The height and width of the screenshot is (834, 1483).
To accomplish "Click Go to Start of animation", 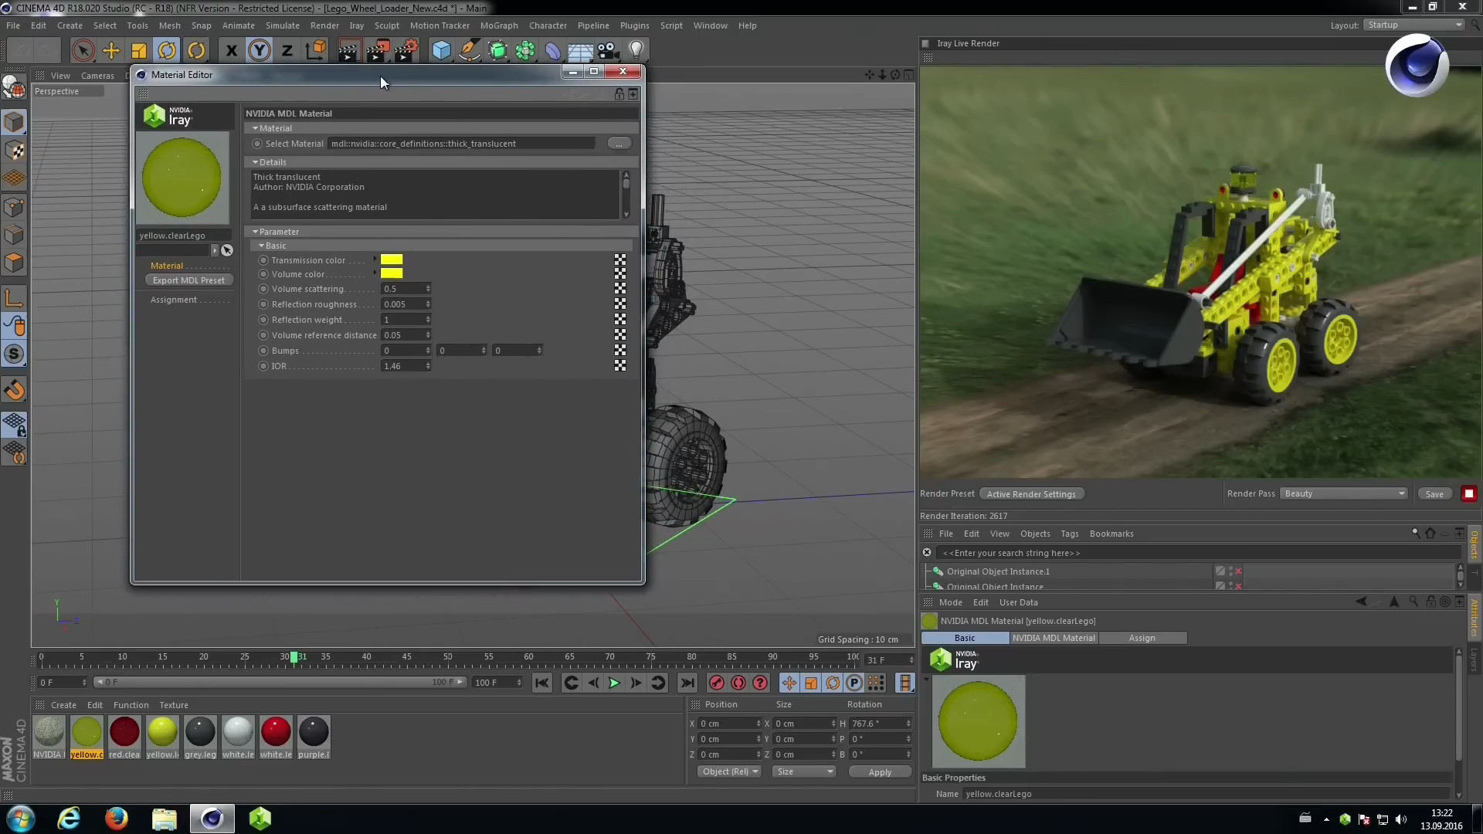I will (x=542, y=683).
